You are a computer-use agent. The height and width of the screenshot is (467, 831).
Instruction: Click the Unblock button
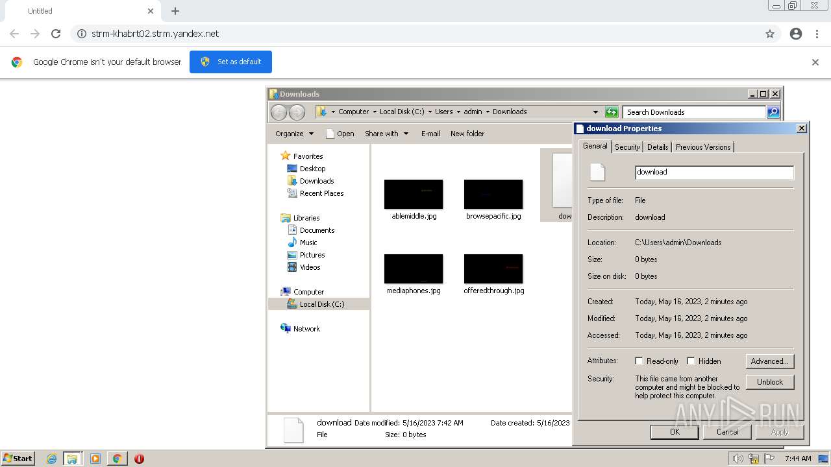(770, 382)
